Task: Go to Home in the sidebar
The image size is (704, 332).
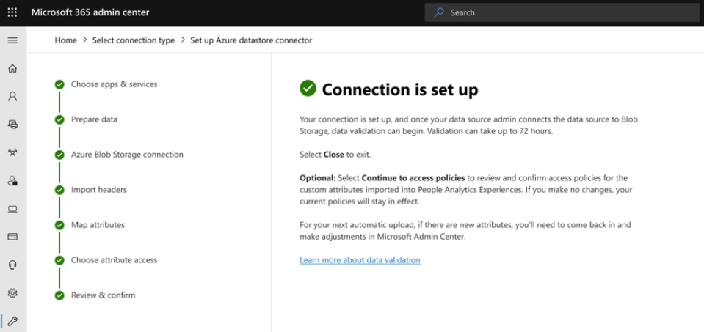Action: [12, 69]
